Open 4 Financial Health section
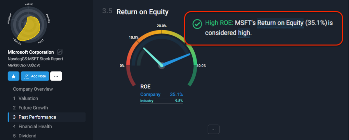This screenshot has height=140, width=349. tap(32, 126)
